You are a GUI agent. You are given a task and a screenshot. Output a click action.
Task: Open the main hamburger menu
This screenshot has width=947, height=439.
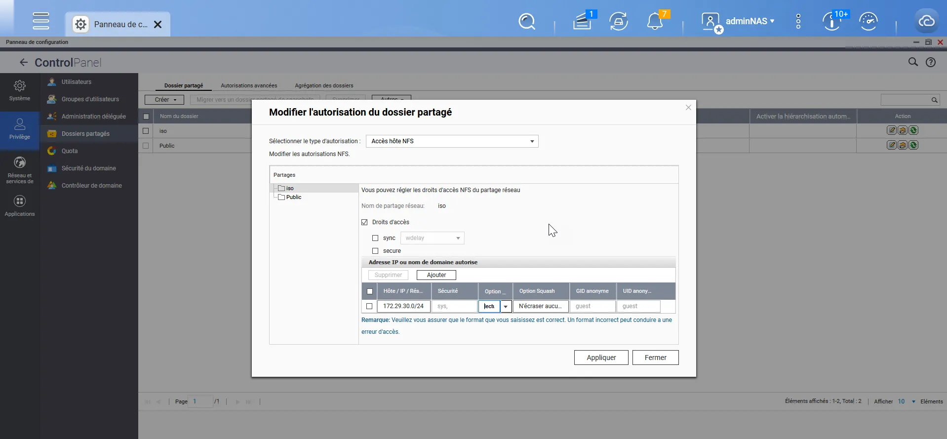coord(41,21)
